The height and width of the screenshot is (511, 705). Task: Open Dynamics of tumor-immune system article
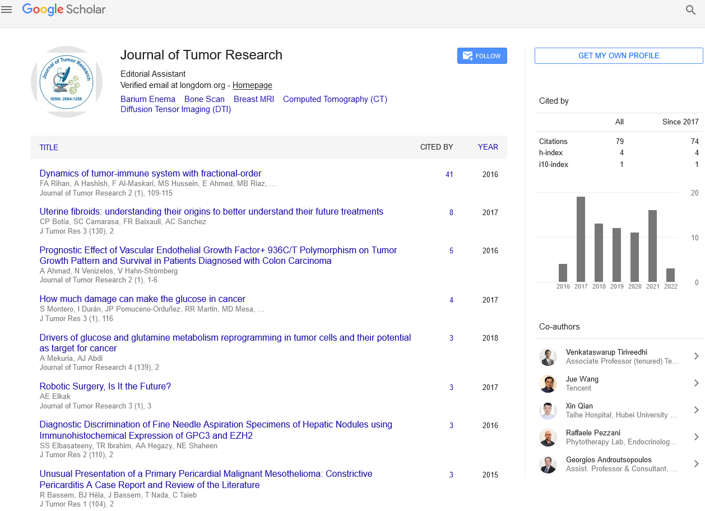tap(150, 173)
